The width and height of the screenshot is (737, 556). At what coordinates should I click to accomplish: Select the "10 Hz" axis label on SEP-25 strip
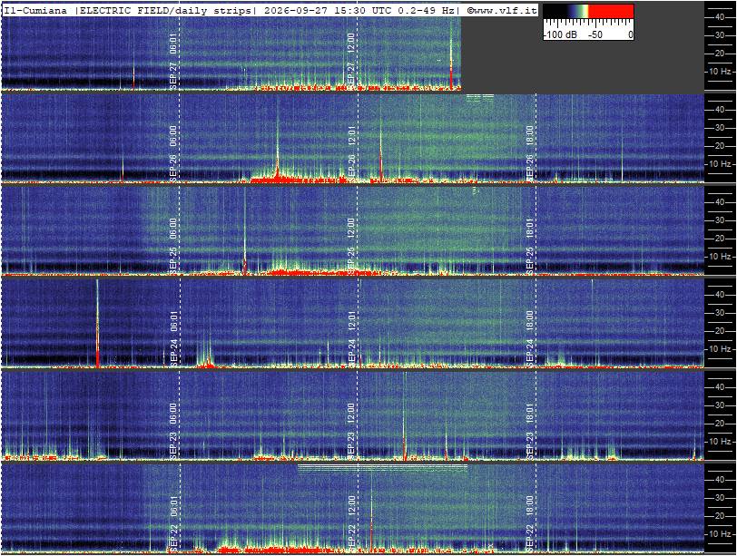point(721,257)
